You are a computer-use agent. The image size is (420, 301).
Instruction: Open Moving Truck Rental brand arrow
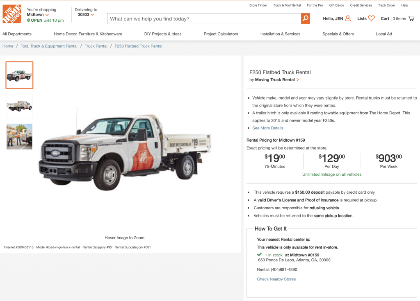[298, 80]
